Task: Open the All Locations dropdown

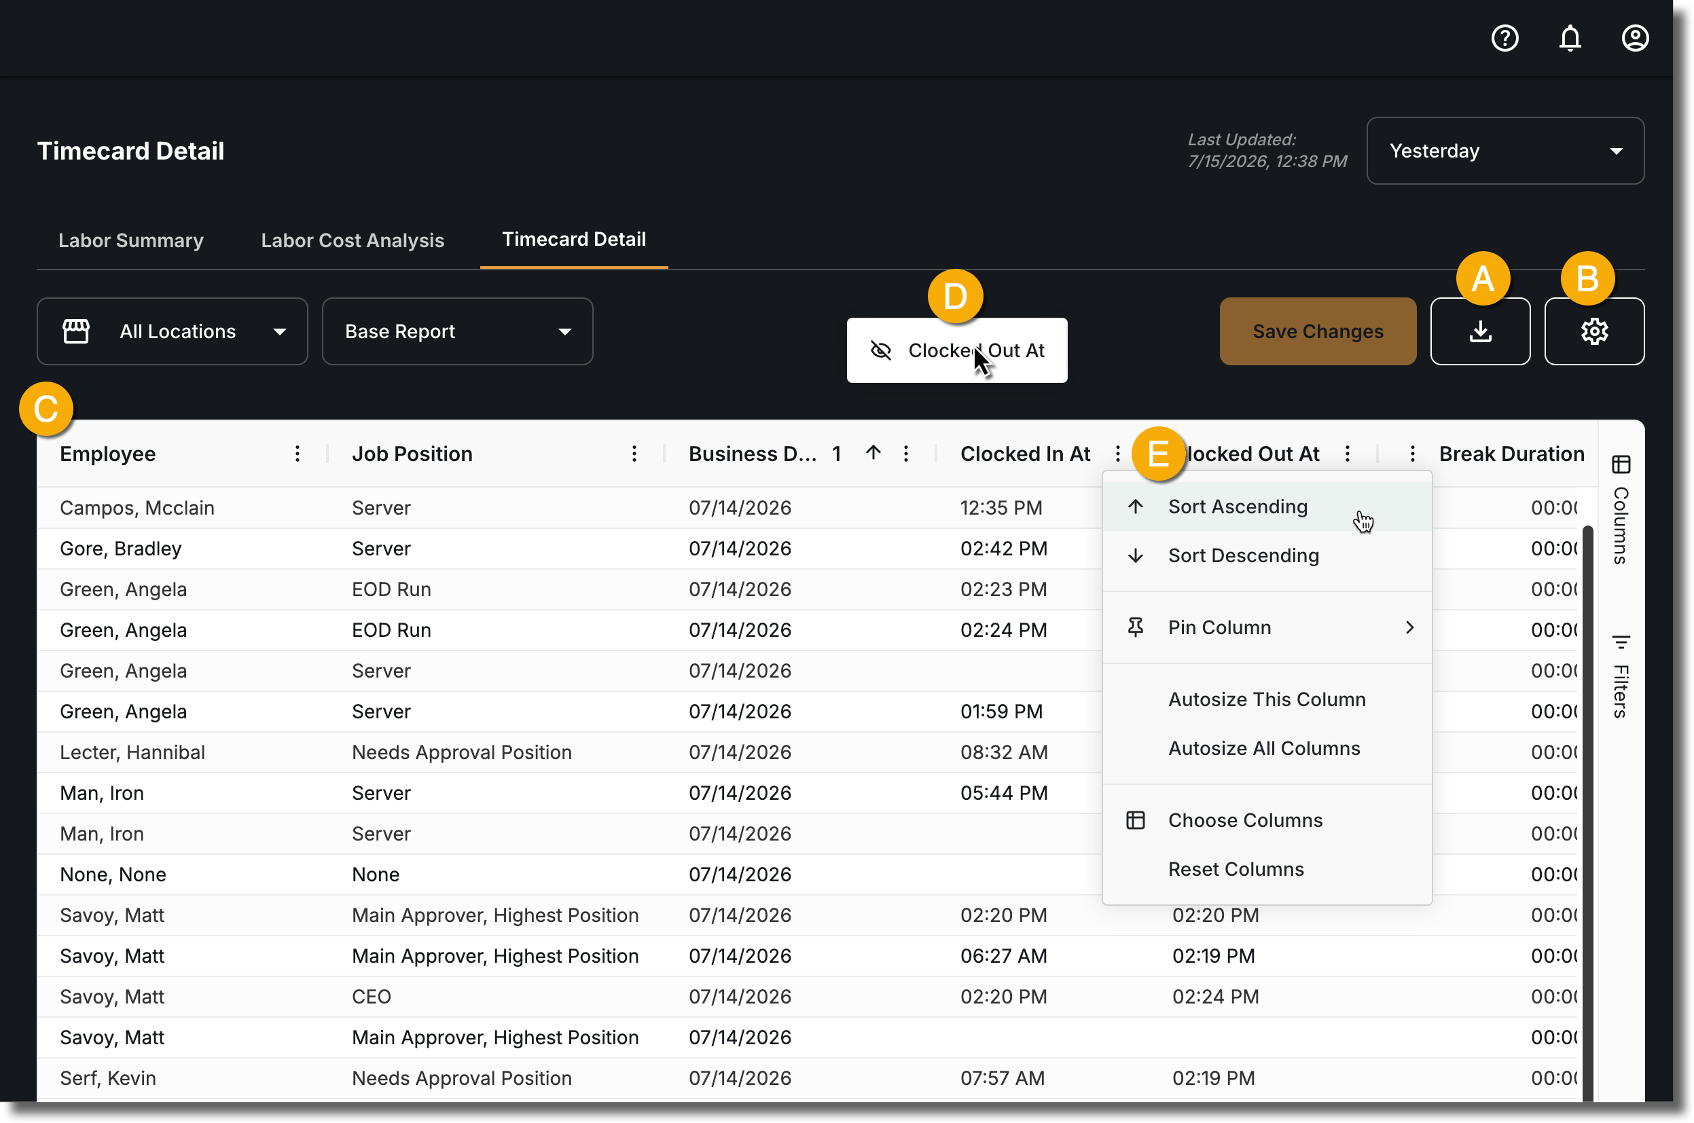Action: pos(172,331)
